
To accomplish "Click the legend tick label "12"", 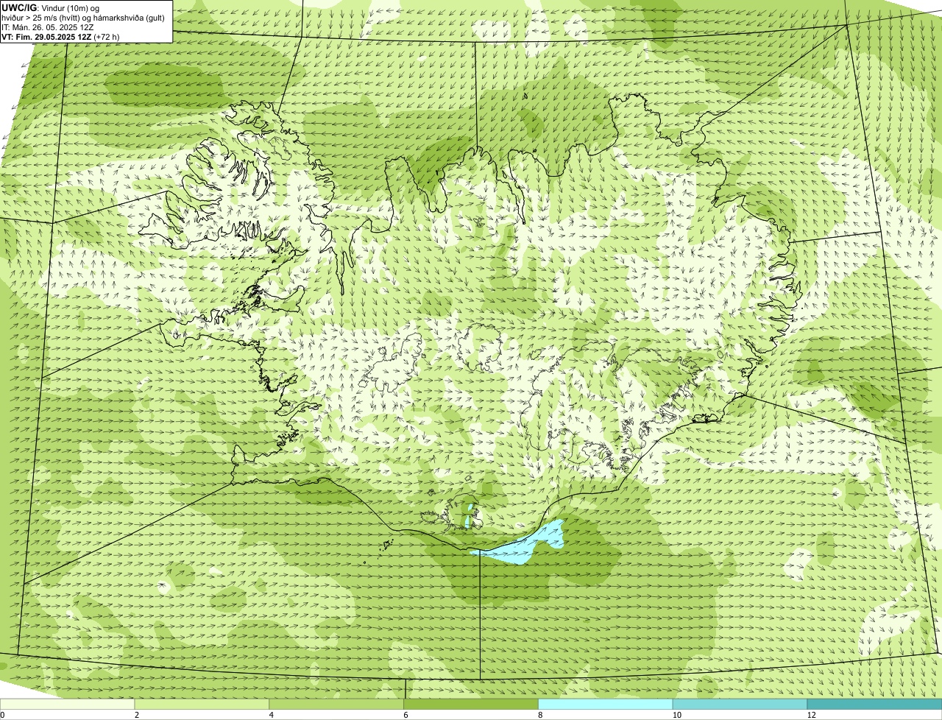I will (812, 715).
